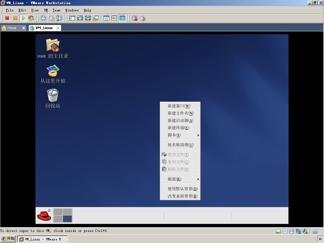Click the Summary view toolbar icon
This screenshot has height=243, width=324.
(106, 18)
